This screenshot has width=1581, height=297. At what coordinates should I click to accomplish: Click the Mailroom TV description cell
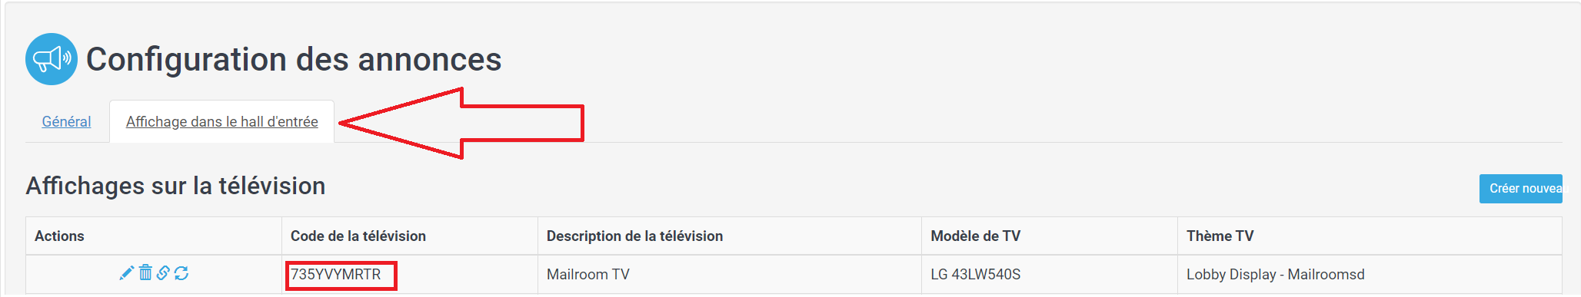[588, 275]
